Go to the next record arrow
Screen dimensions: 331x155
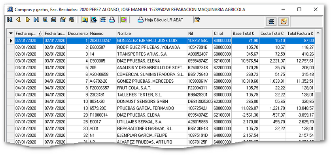(x=27, y=20)
